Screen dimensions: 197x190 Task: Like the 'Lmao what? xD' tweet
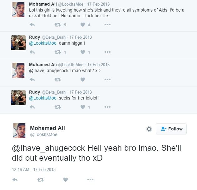(x=83, y=80)
